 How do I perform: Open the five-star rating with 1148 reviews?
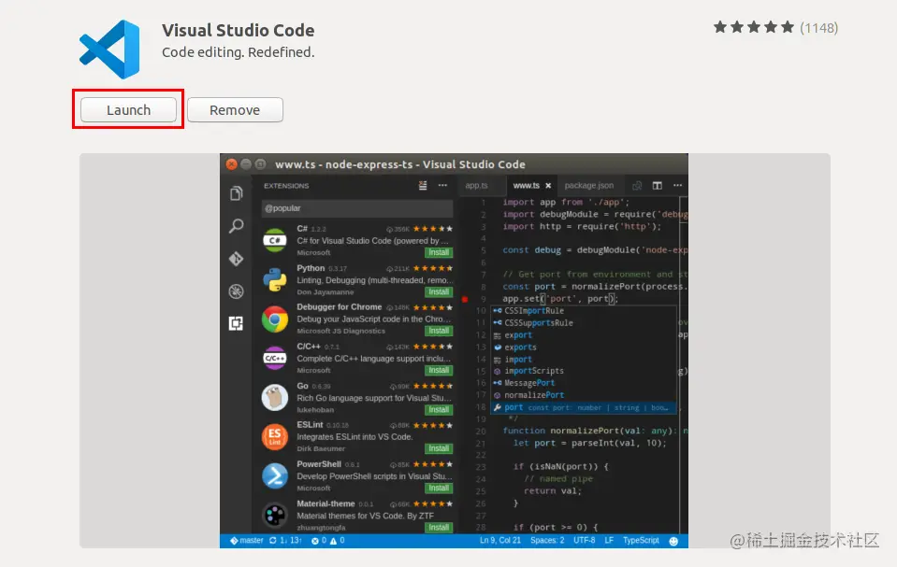point(775,27)
